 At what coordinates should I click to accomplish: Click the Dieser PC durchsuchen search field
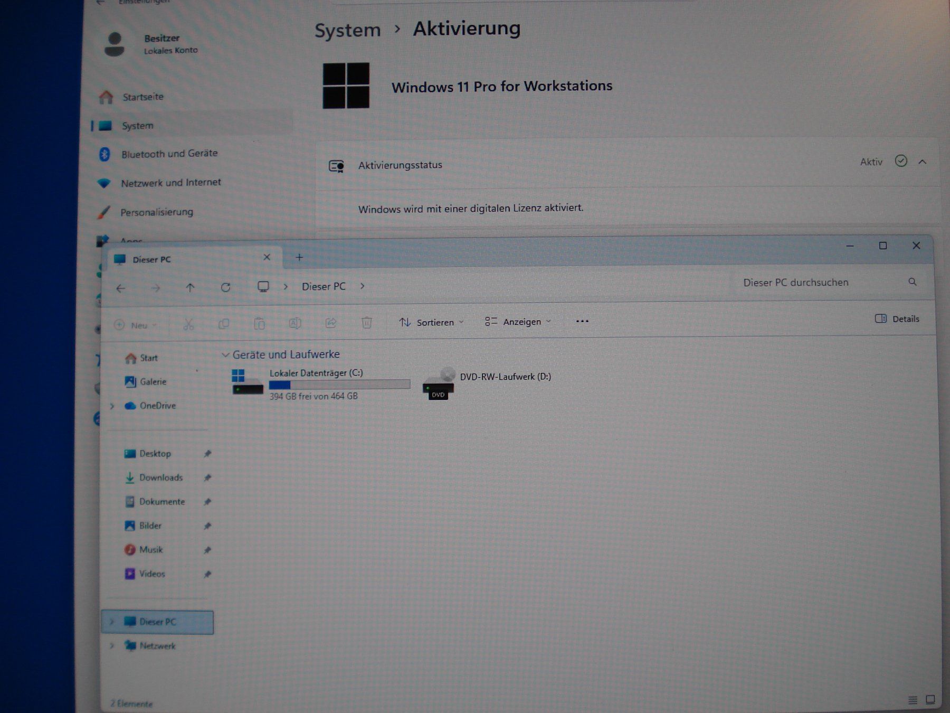pyautogui.click(x=830, y=283)
